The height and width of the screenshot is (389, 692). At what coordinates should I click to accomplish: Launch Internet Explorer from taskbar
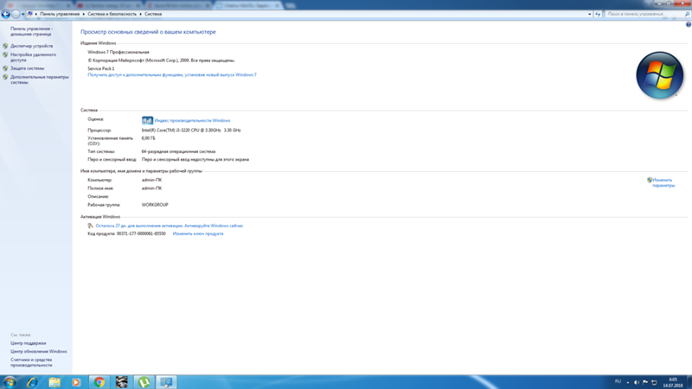(x=32, y=382)
